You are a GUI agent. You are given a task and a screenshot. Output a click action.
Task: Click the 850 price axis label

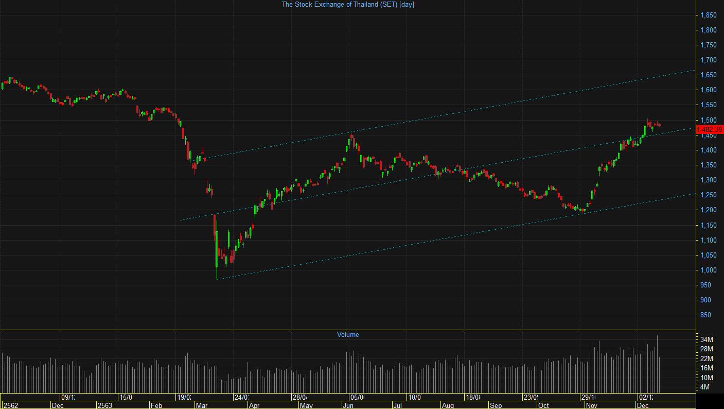tap(706, 315)
